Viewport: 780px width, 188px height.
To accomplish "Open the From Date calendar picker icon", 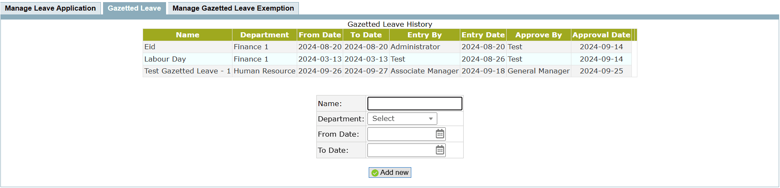I will pyautogui.click(x=440, y=134).
